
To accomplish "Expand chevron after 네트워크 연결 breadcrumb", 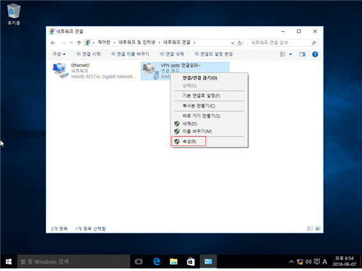I will tap(194, 43).
